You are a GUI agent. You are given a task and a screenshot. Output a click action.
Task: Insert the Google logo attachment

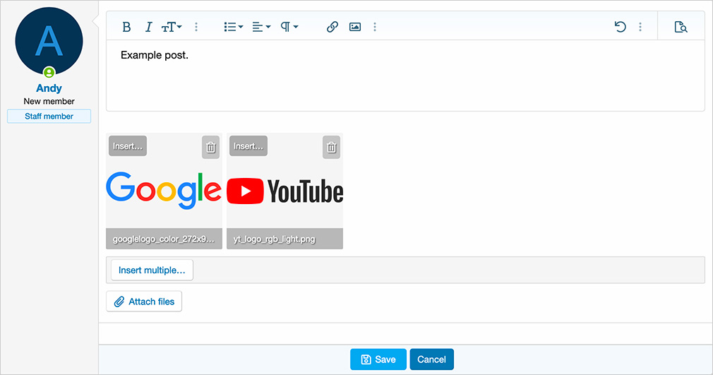[x=128, y=146]
